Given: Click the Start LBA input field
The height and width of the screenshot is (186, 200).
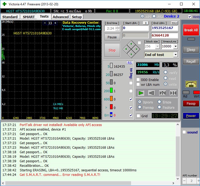Looking at the screenshot, I should (136, 28).
